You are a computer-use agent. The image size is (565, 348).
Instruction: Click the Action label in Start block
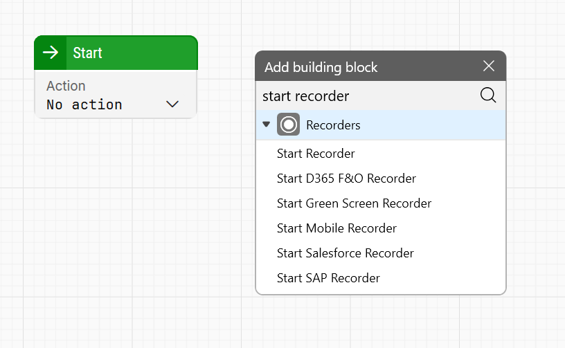(x=66, y=86)
